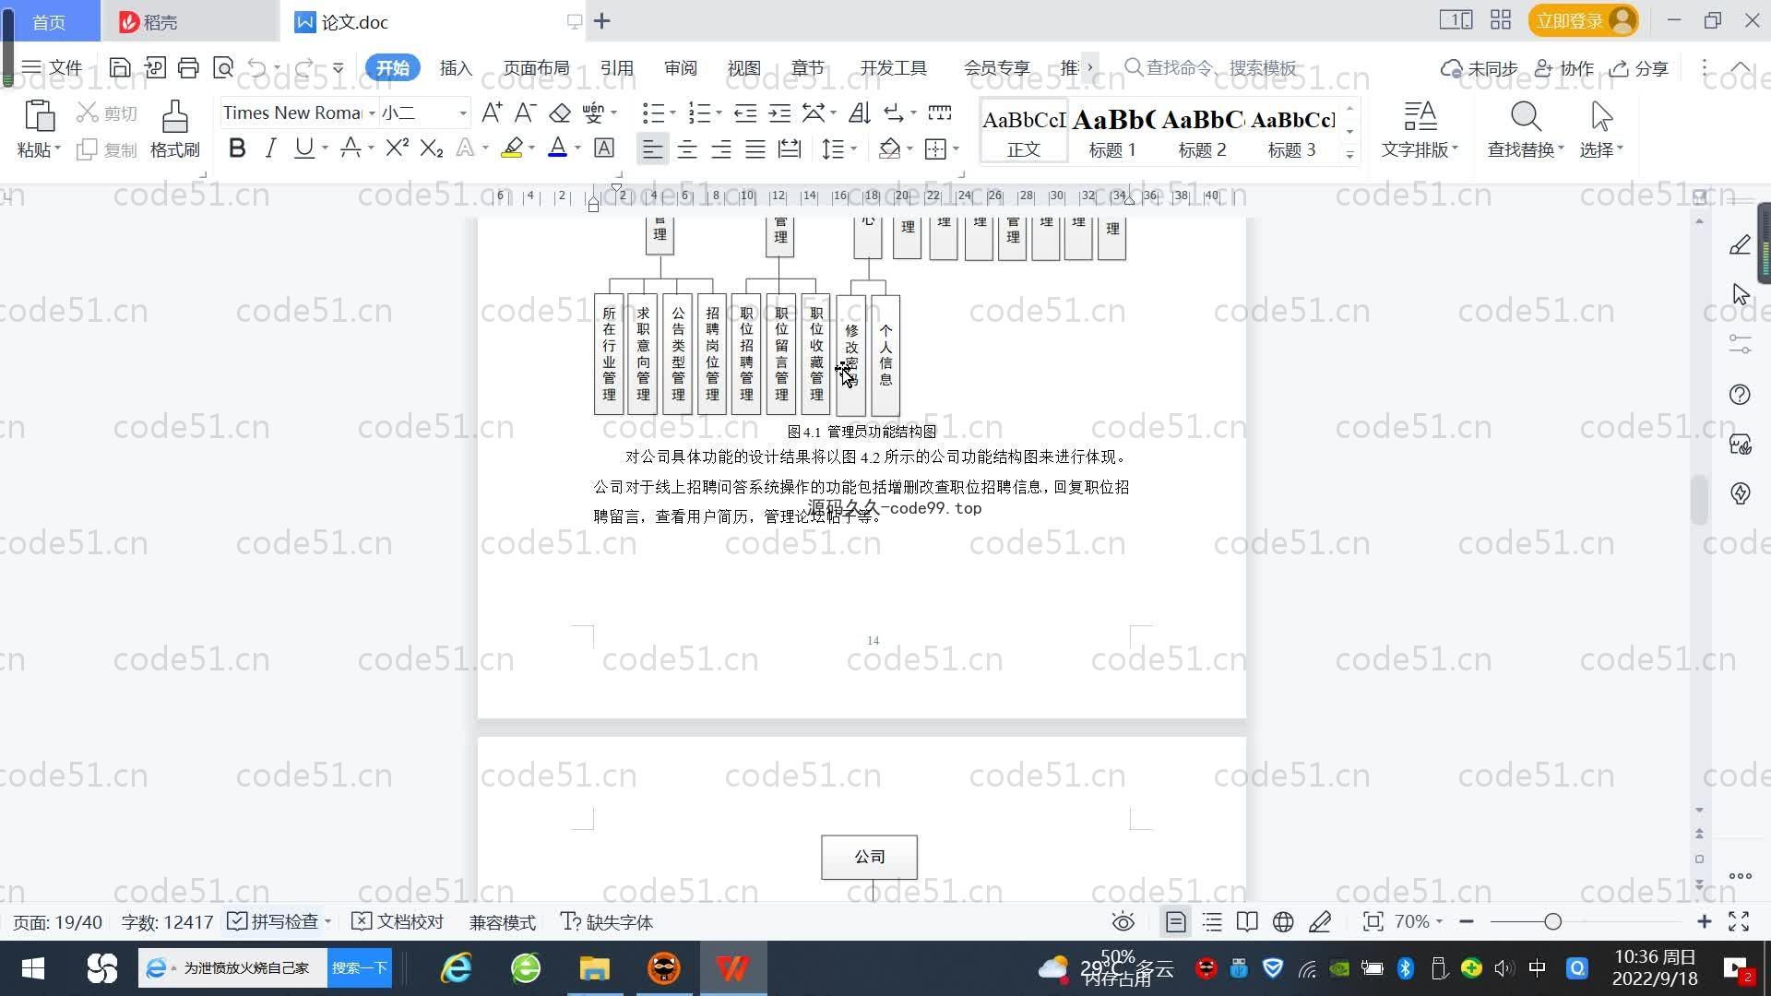Click the Paste clipboard icon
This screenshot has height=996, width=1771.
coord(39,117)
